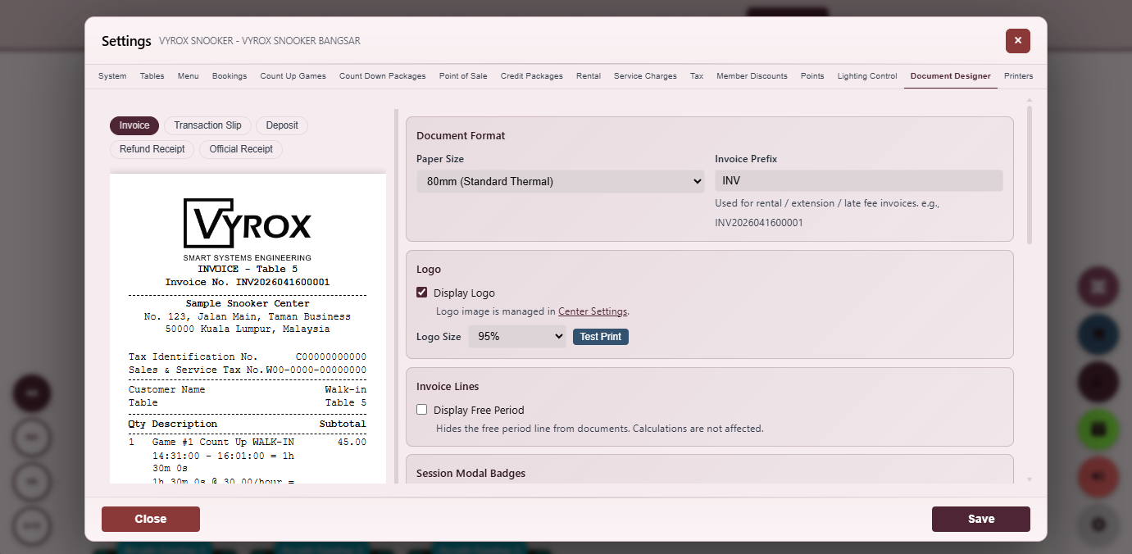Image resolution: width=1132 pixels, height=554 pixels.
Task: Open the Lighting Control tab
Action: (867, 76)
